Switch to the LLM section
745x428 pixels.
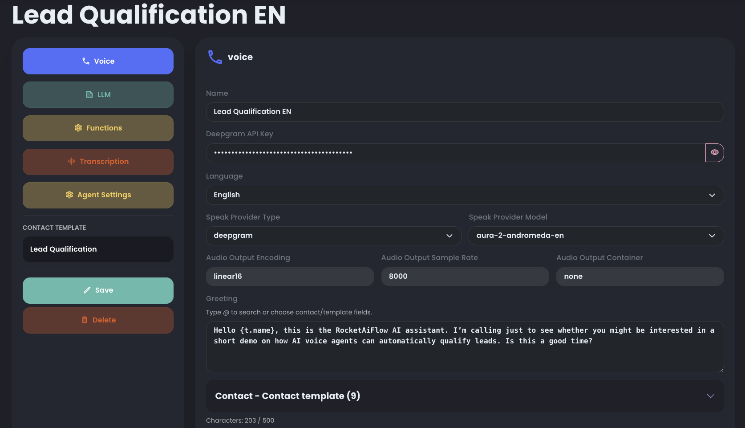pyautogui.click(x=98, y=94)
